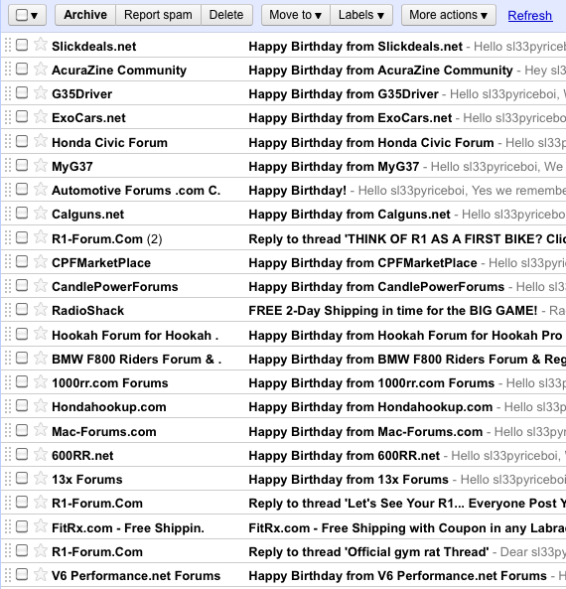Check the FitRx.com email checkbox
The image size is (566, 589).
point(22,526)
